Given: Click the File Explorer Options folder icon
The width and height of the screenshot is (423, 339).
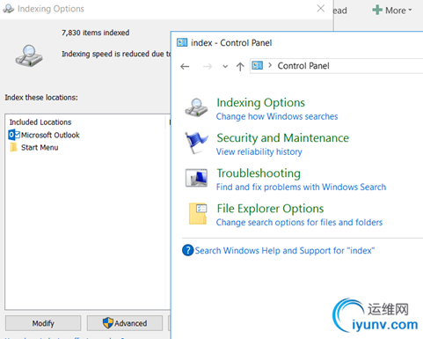Looking at the screenshot, I should tap(198, 213).
